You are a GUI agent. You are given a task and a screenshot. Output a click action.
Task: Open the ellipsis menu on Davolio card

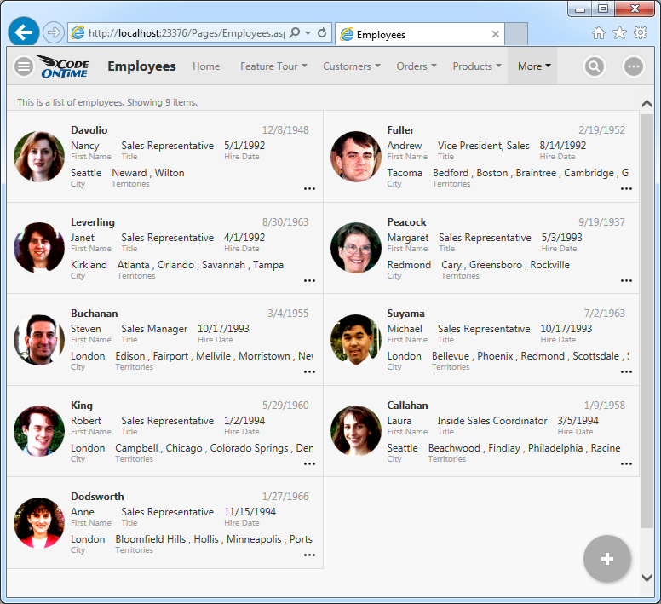click(309, 188)
